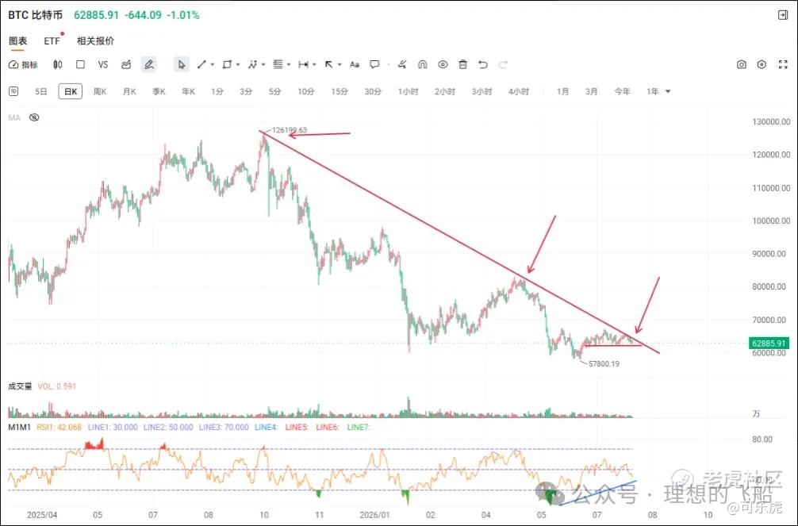Image resolution: width=798 pixels, height=526 pixels.
Task: Select the trend line drawing tool
Action: [201, 65]
